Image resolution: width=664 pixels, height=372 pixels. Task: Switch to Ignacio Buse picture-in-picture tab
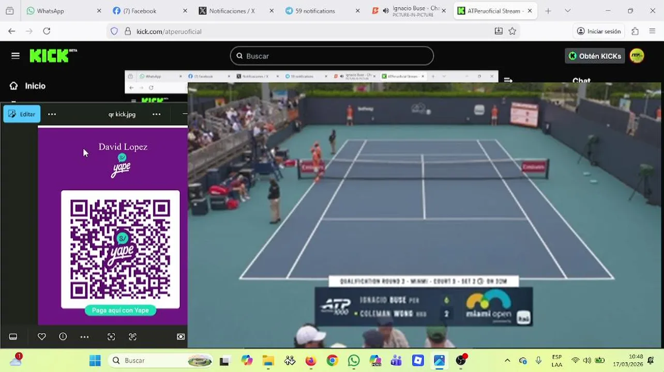409,11
